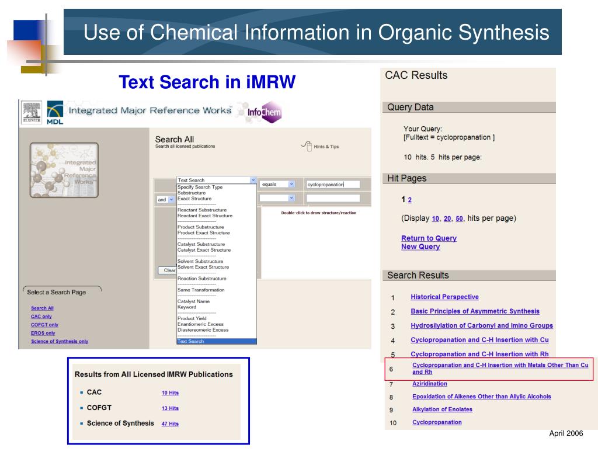This screenshot has width=598, height=462.
Task: Open 'Cyclopropanation and C-H Insertion with Cu'
Action: [x=480, y=340]
